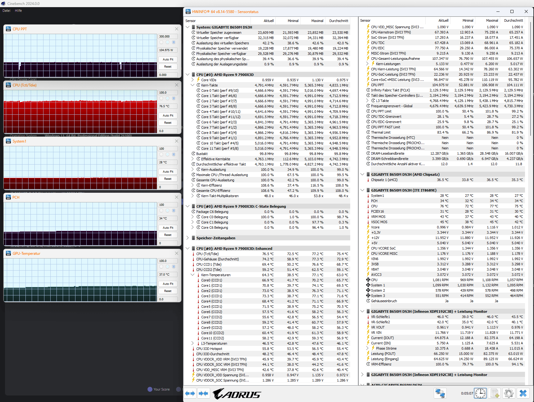This screenshot has width=534, height=402.
Task: Close sensors with the blue X icon
Action: (x=523, y=393)
